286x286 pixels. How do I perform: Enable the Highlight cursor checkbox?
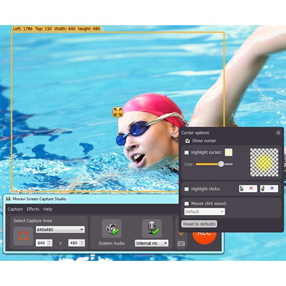click(186, 153)
